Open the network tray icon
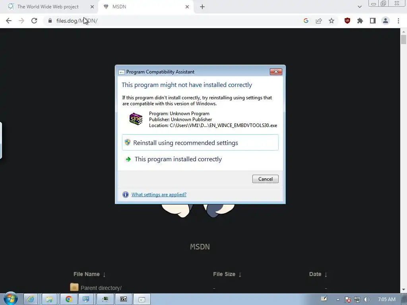Image resolution: width=407 pixels, height=305 pixels. coord(357,299)
